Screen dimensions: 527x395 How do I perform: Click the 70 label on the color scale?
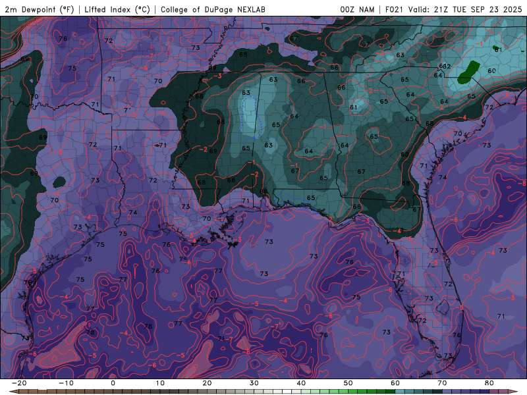pos(442,383)
